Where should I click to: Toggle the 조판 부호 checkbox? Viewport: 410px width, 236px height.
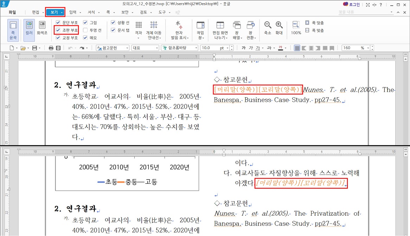pos(58,30)
